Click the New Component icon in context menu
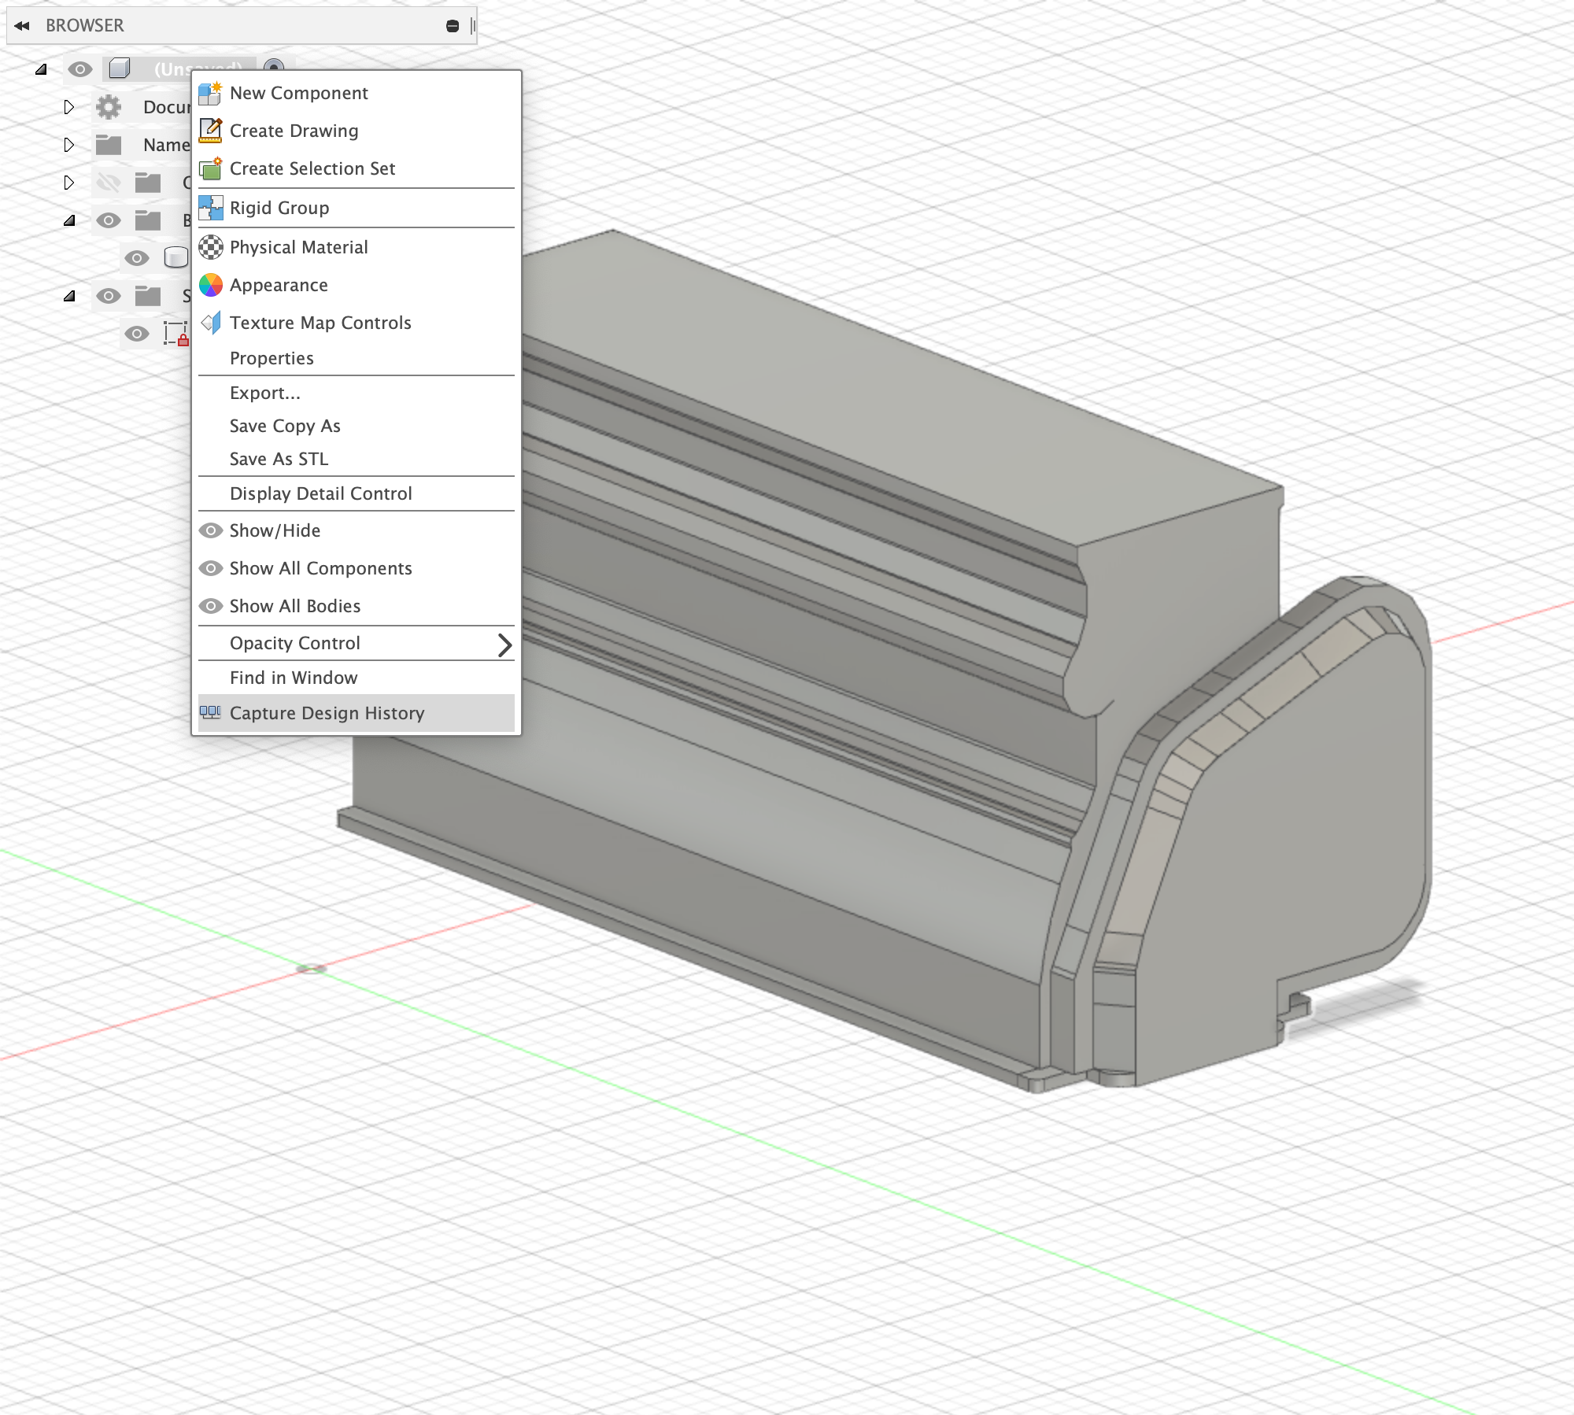Screen dimensions: 1574x1415 pyautogui.click(x=210, y=93)
